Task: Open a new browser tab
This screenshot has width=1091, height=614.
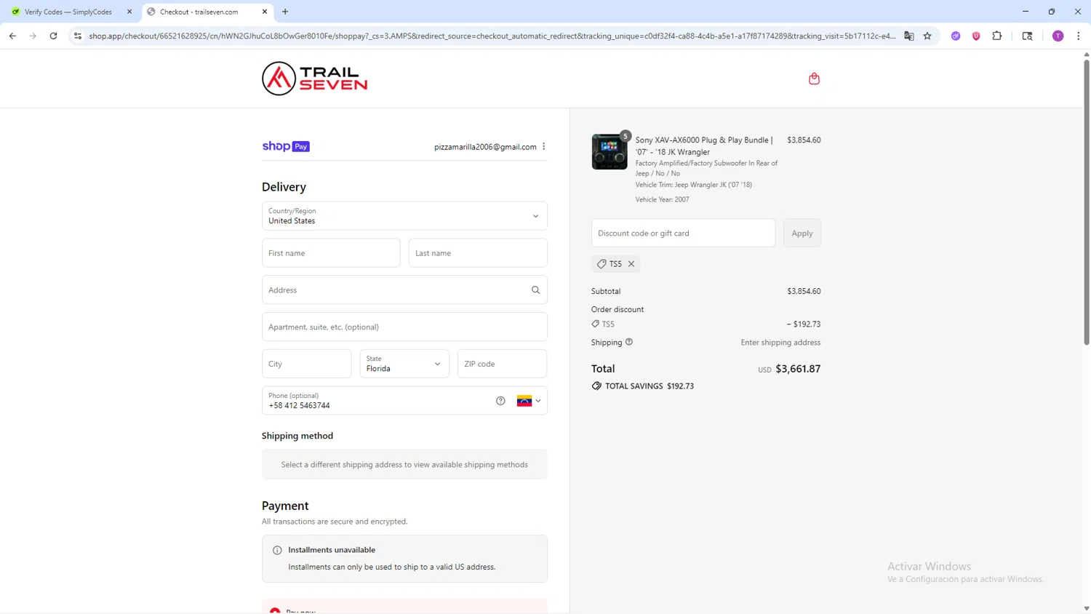Action: 285,12
